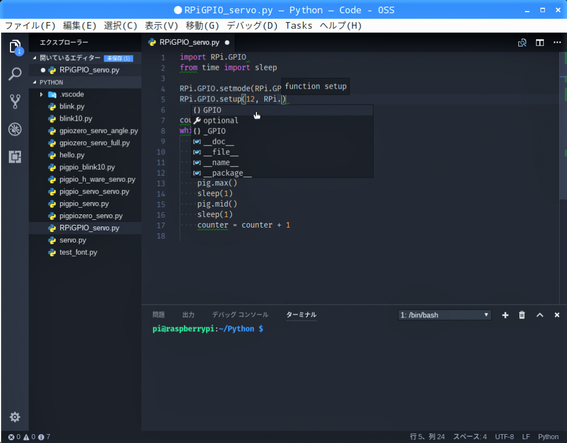Open the Debug view icon
Image resolution: width=567 pixels, height=443 pixels.
(15, 129)
